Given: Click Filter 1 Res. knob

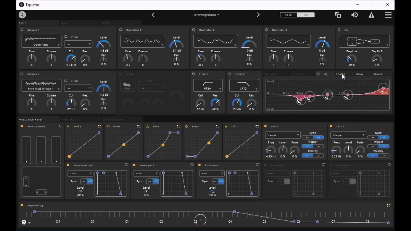Looking at the screenshot, I should coord(215,103).
